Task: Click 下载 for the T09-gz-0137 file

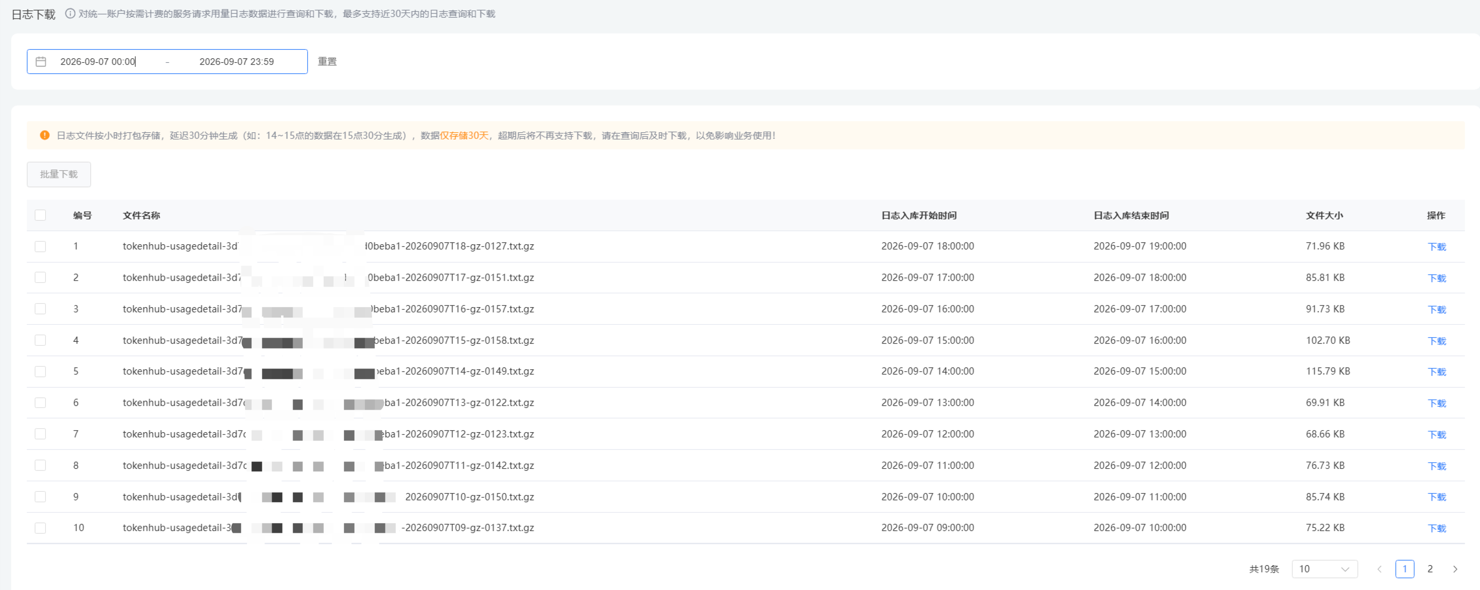Action: [1437, 529]
